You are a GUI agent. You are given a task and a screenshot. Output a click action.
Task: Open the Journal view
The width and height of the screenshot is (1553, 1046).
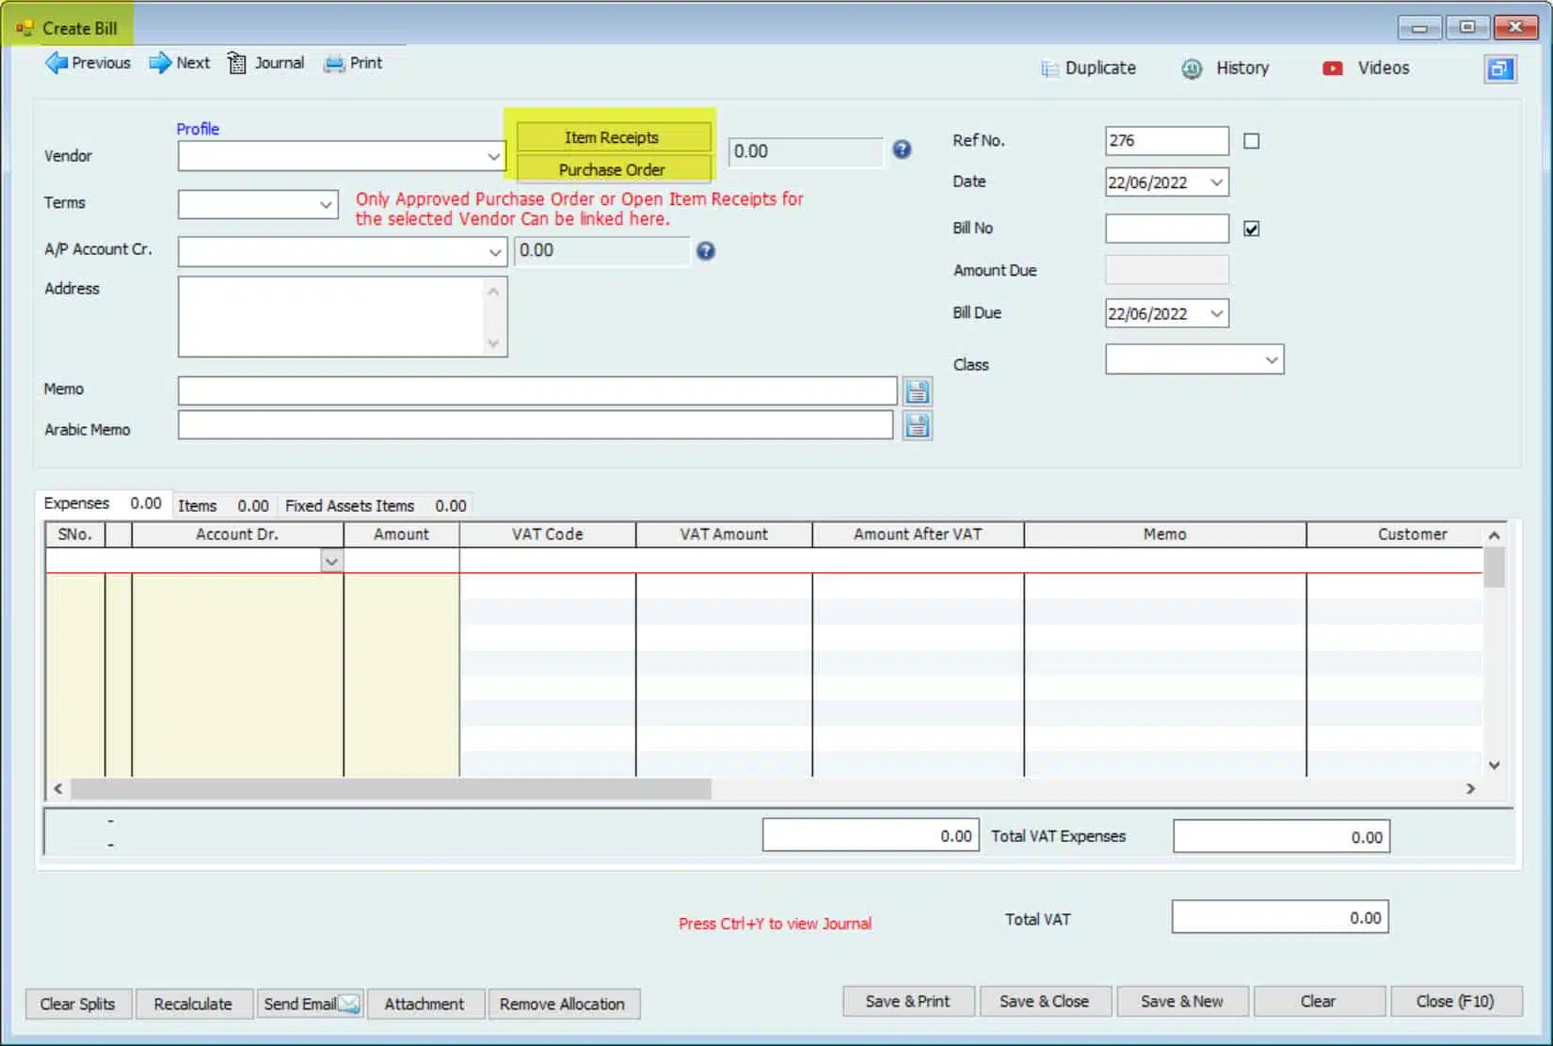pyautogui.click(x=266, y=63)
